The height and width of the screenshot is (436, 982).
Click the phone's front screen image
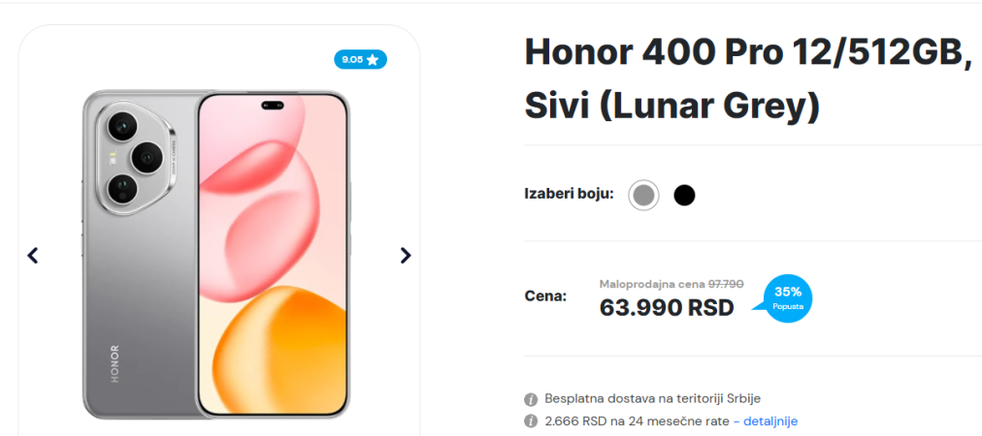pyautogui.click(x=273, y=255)
